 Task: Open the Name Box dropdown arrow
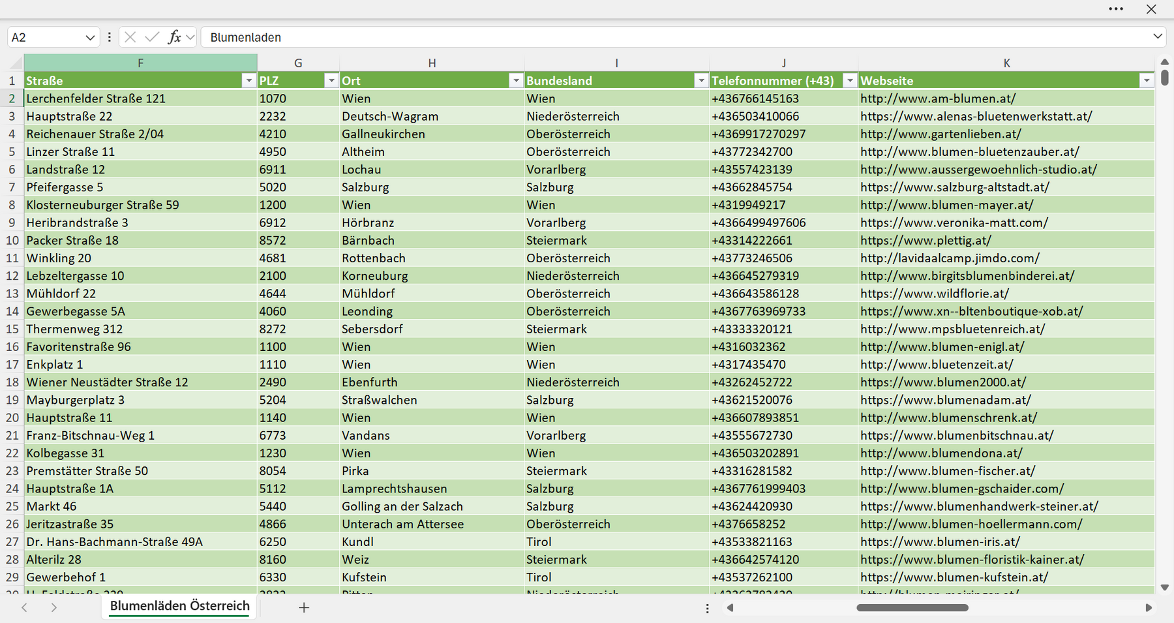(90, 38)
